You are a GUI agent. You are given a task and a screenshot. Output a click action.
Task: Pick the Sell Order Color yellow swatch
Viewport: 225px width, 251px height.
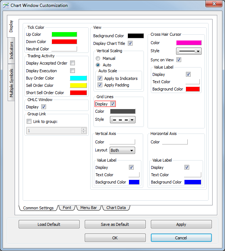78,85
